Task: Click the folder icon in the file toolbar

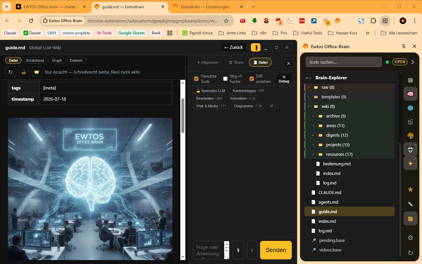Action: (37, 72)
